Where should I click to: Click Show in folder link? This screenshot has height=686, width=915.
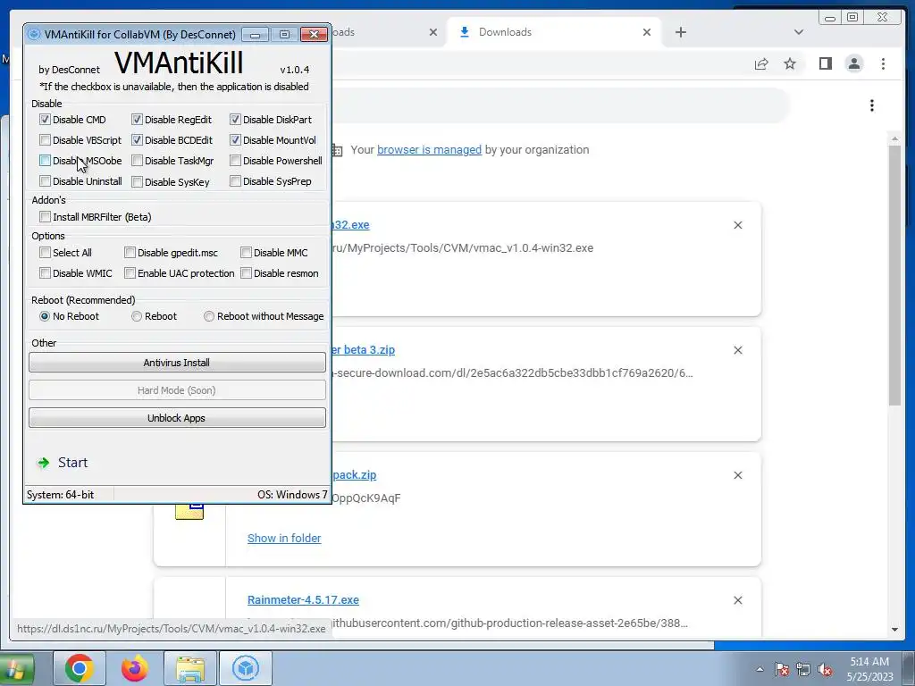[284, 539]
